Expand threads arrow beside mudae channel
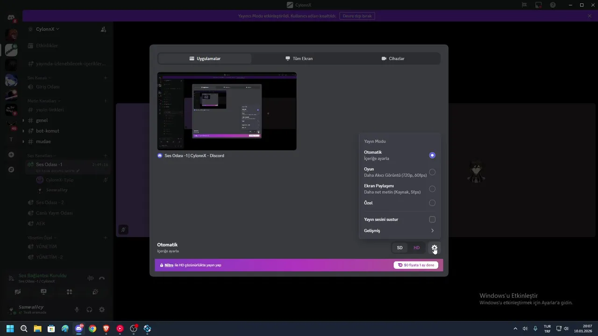The image size is (598, 336). click(x=23, y=141)
